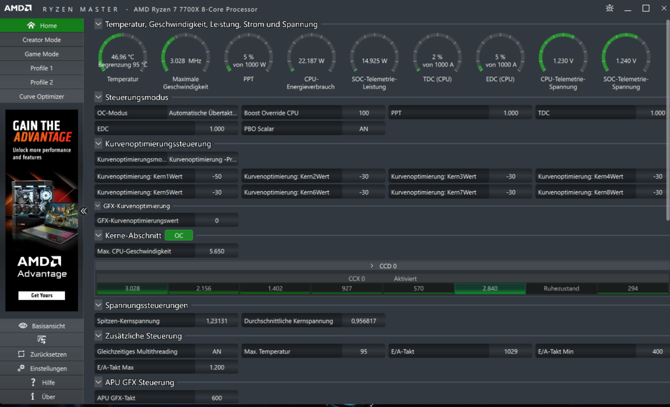
Task: Click the Zurücksetzen reset icon
Action: [21, 354]
